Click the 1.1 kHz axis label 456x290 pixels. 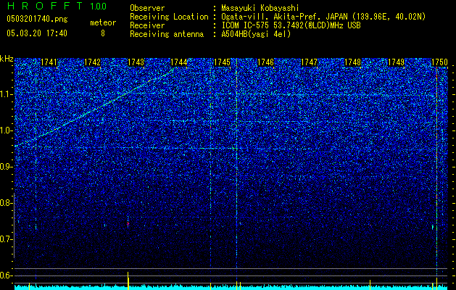tap(6, 94)
